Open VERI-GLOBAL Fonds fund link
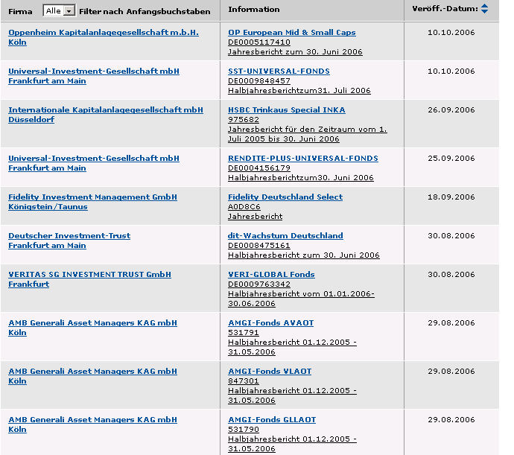Screen dimensions: 514x455 point(271,274)
